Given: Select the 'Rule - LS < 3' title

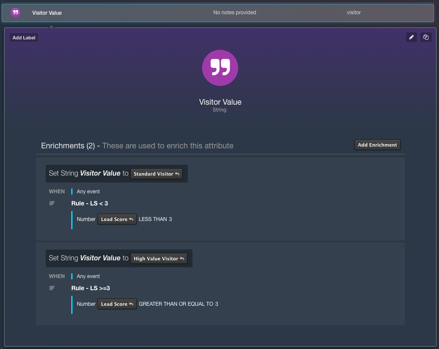Looking at the screenshot, I should coord(89,203).
